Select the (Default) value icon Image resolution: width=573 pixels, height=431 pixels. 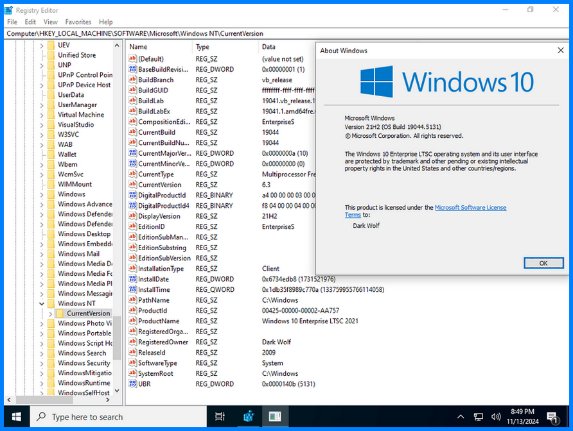tap(132, 59)
